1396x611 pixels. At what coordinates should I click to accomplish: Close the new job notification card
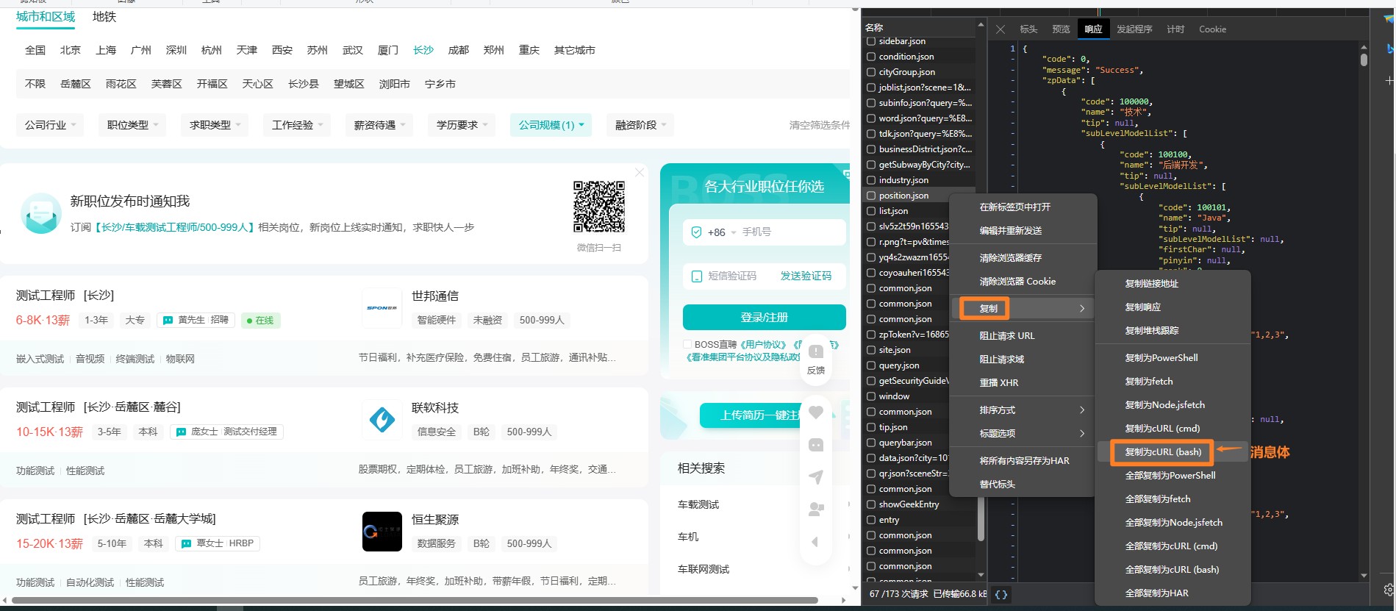tap(640, 172)
